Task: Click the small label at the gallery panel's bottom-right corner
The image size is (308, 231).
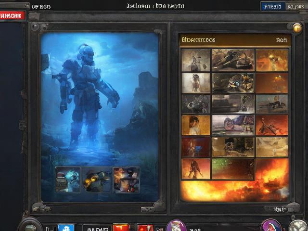Action: [279, 210]
